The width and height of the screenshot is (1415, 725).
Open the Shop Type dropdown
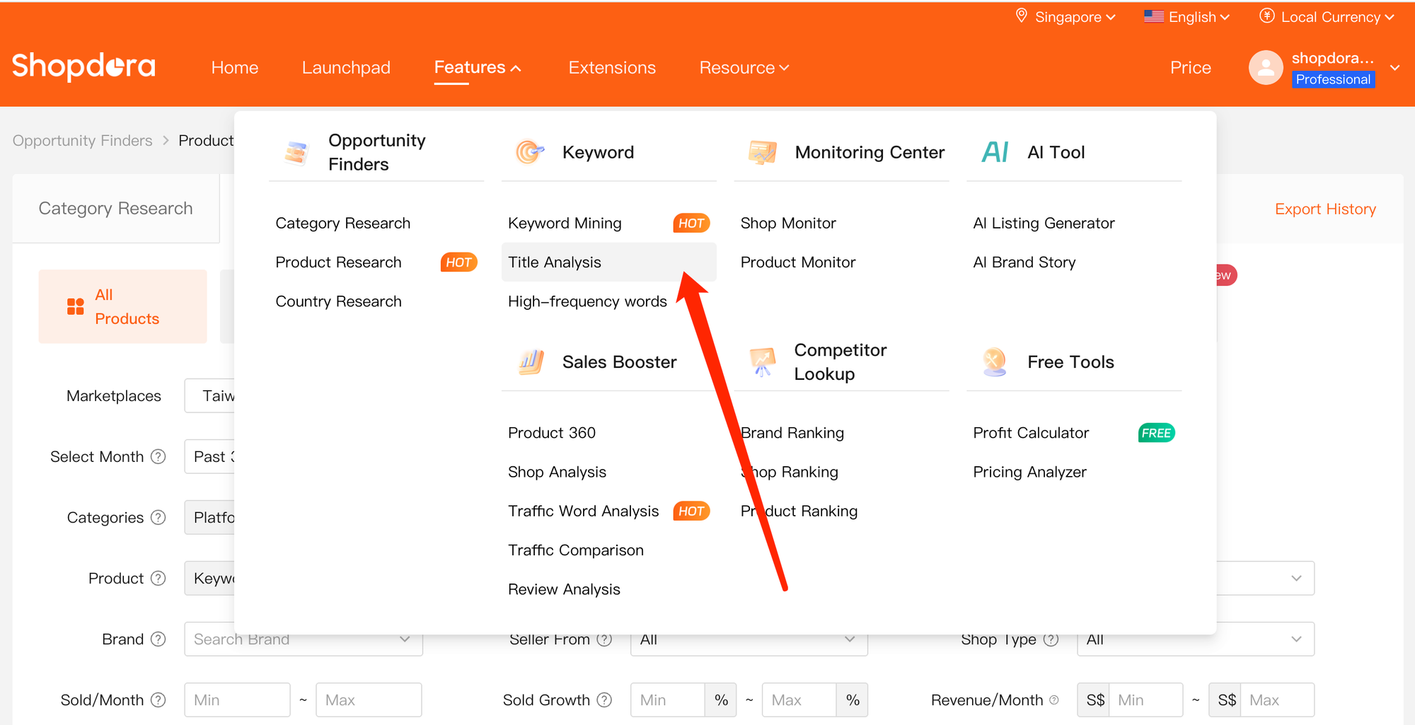1196,639
